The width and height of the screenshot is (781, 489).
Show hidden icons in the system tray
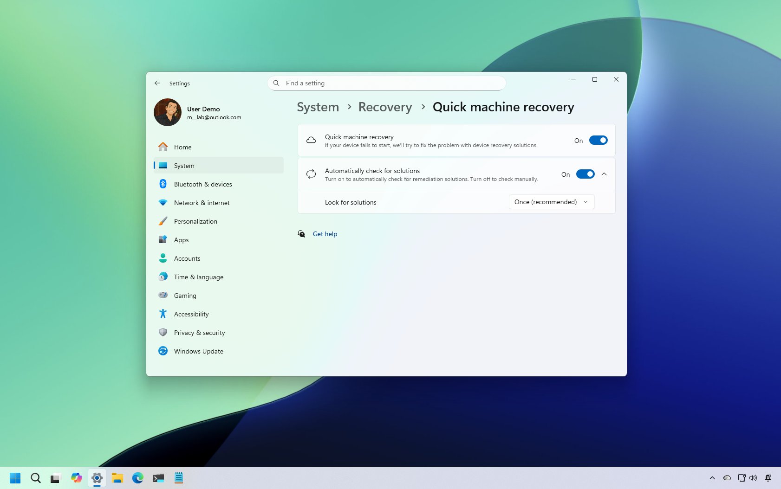(712, 477)
